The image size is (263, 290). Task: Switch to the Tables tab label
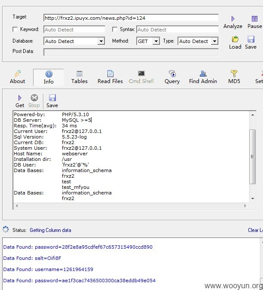point(80,81)
